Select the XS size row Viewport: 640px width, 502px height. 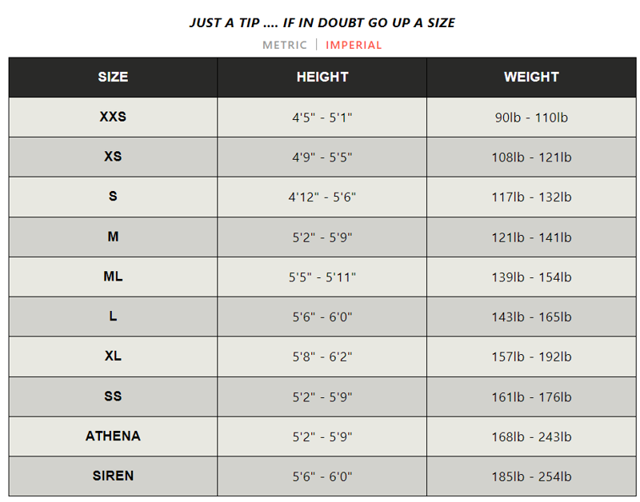[112, 157]
